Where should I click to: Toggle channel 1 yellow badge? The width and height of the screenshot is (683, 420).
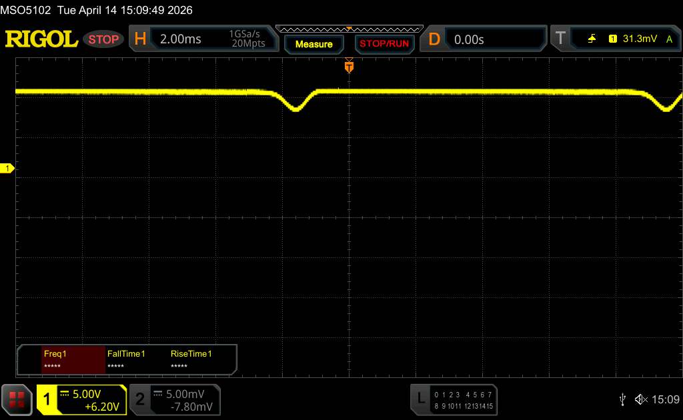(47, 399)
